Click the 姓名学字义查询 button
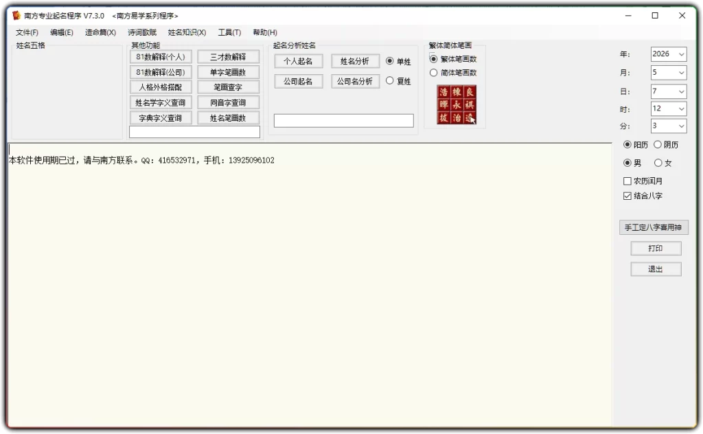 tap(161, 103)
